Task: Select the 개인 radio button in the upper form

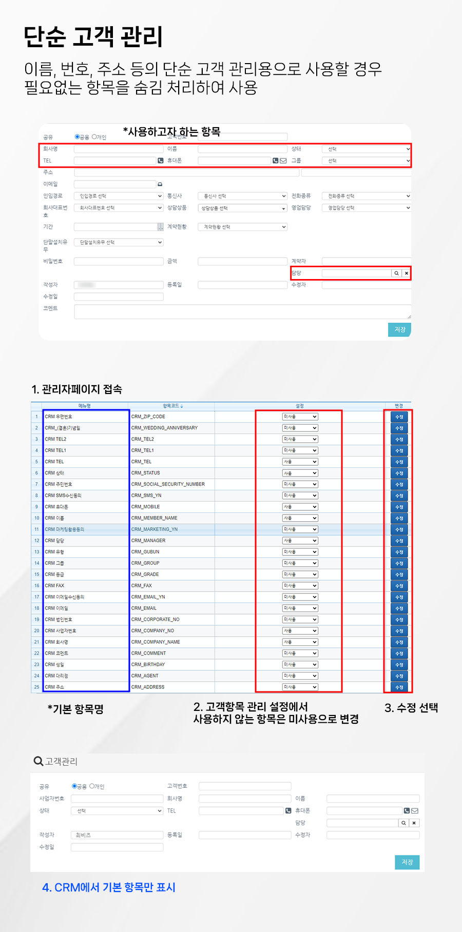Action: coord(94,137)
